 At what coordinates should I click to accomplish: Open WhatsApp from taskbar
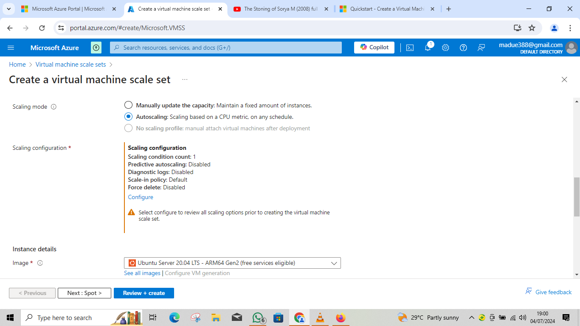[x=258, y=318]
